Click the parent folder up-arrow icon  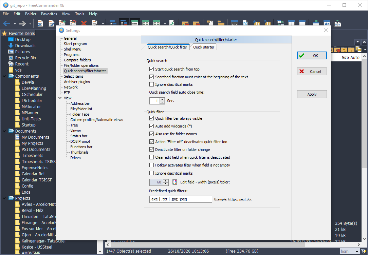[344, 50]
